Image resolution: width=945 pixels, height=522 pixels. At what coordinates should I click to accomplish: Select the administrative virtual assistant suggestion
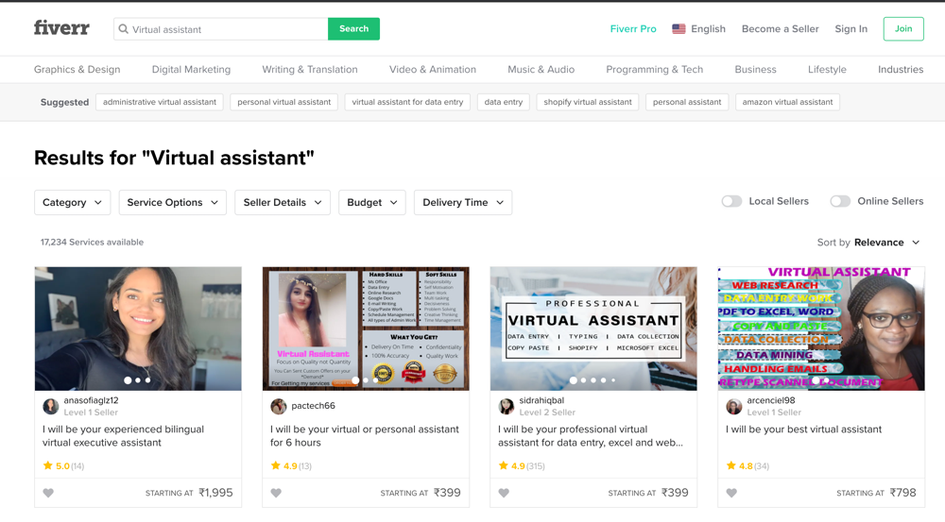(160, 102)
